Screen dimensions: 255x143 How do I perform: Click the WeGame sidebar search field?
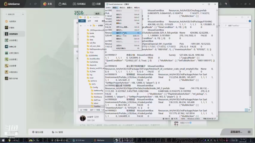coord(12,14)
